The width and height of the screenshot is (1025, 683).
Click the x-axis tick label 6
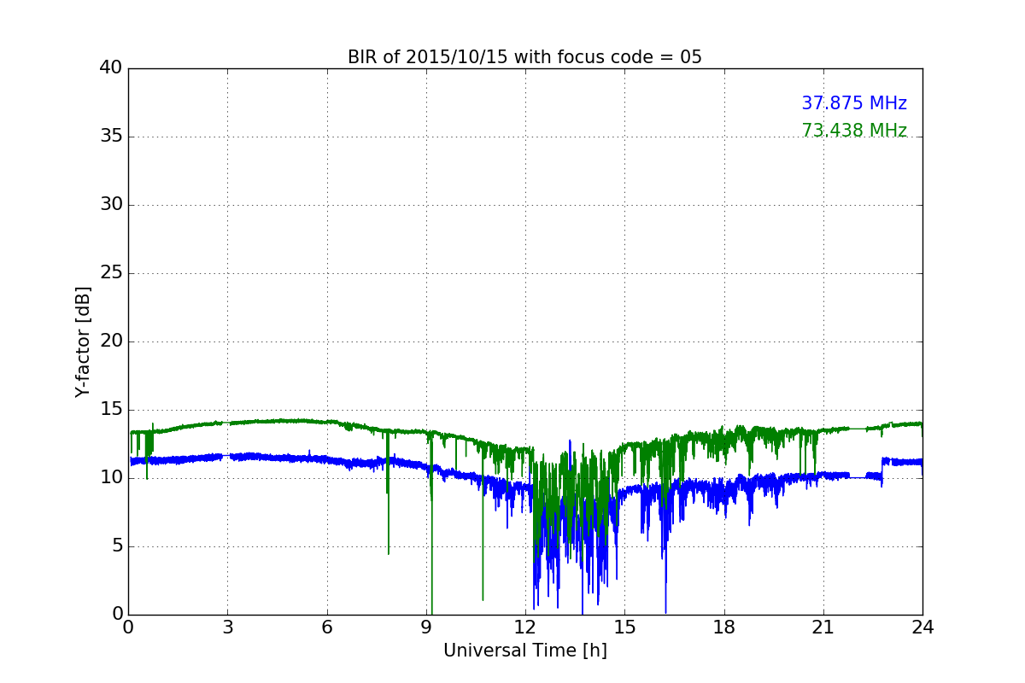(326, 628)
